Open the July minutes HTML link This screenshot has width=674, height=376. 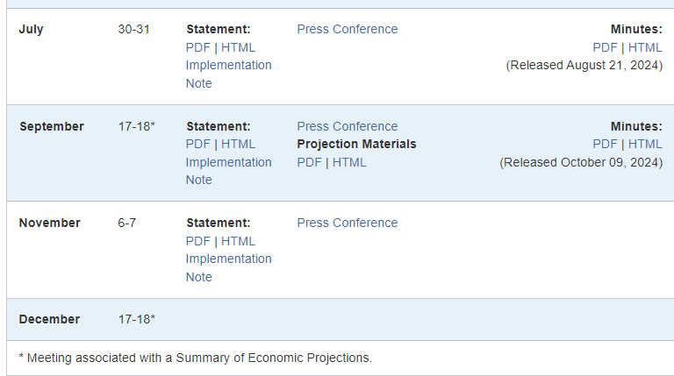pos(645,47)
